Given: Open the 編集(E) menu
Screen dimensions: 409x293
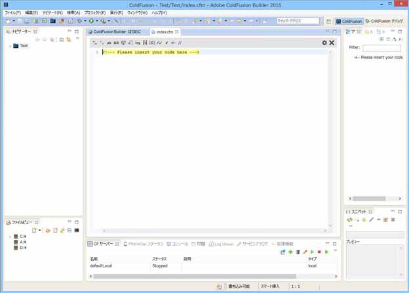Looking at the screenshot, I should pos(31,13).
